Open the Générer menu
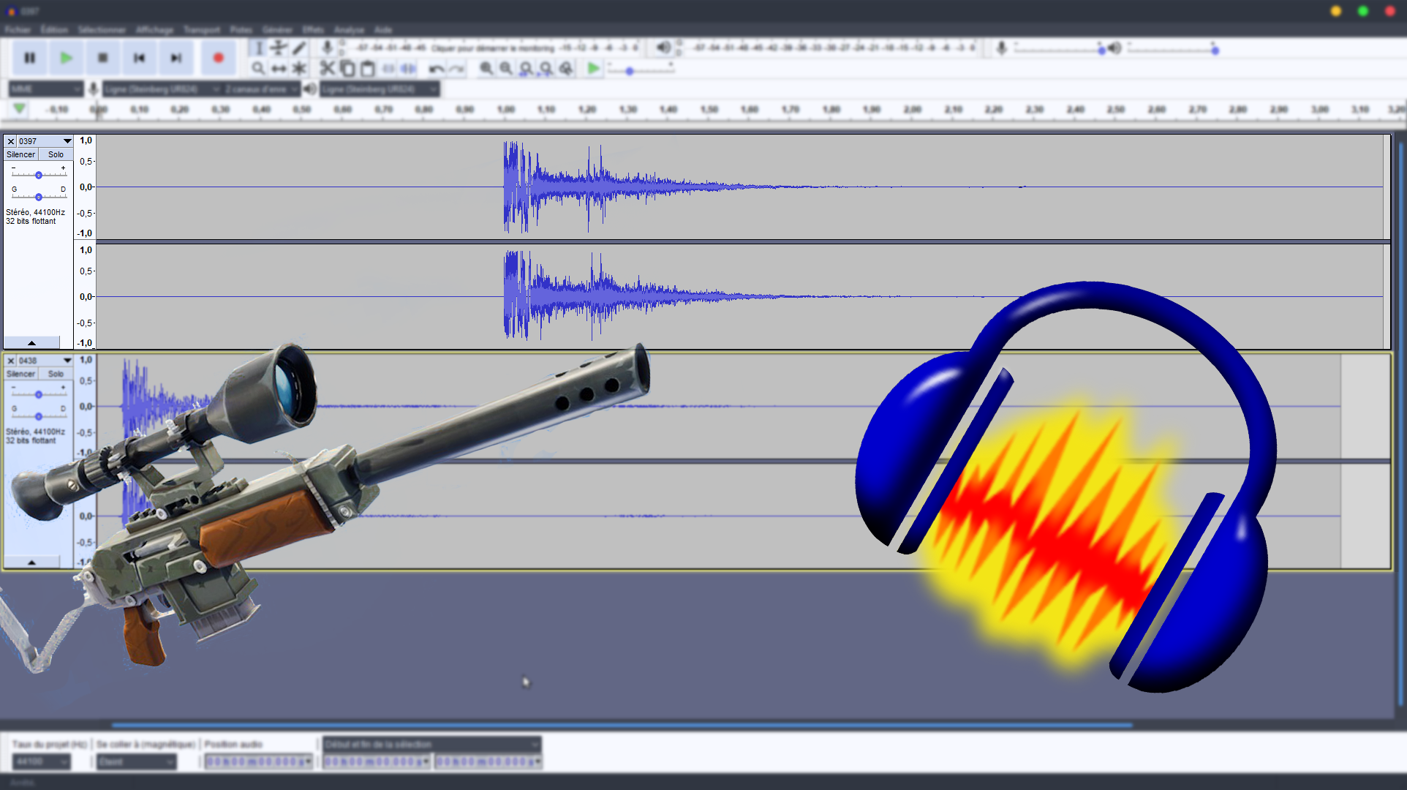 [277, 29]
